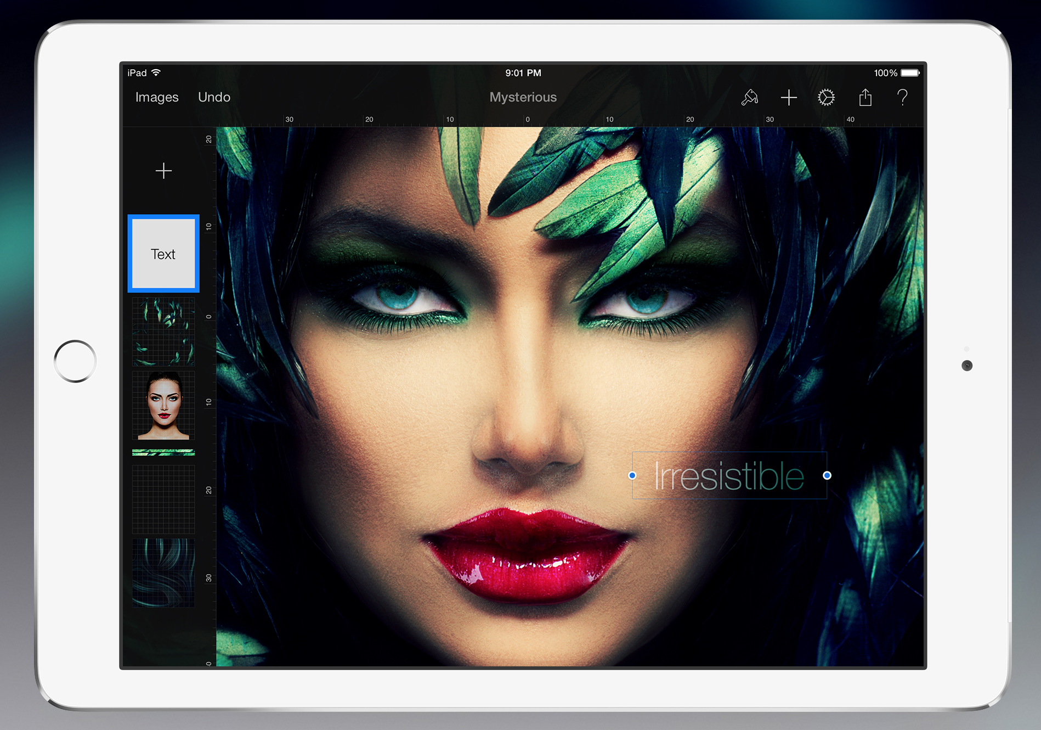Open the paintbrush Tools icon
Screen dimensions: 1041x730
[749, 98]
